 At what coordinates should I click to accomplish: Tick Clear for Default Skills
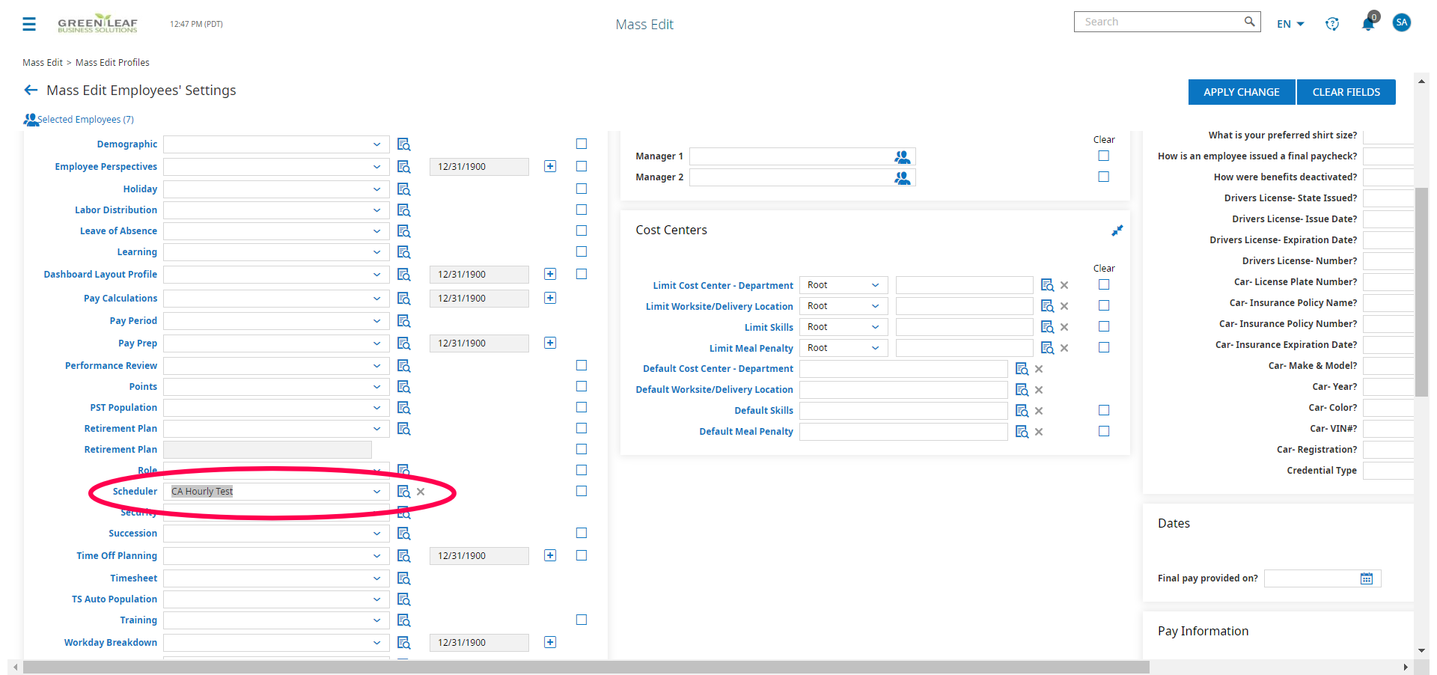(1104, 410)
